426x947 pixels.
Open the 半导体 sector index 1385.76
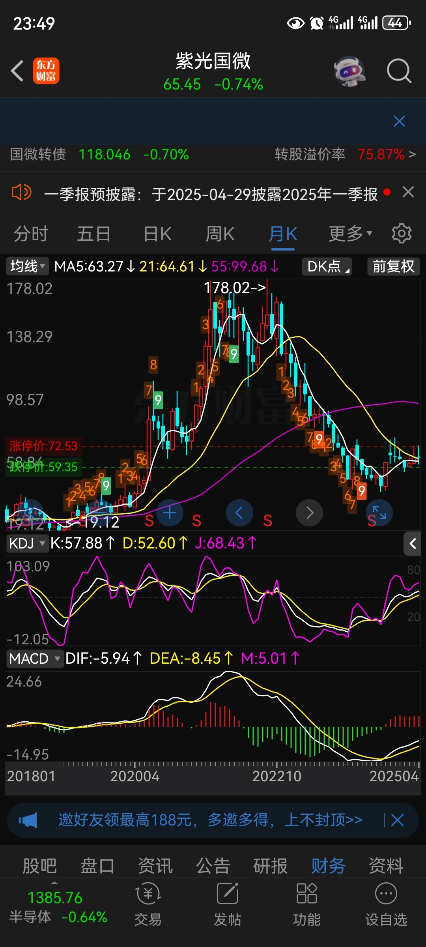[58, 907]
